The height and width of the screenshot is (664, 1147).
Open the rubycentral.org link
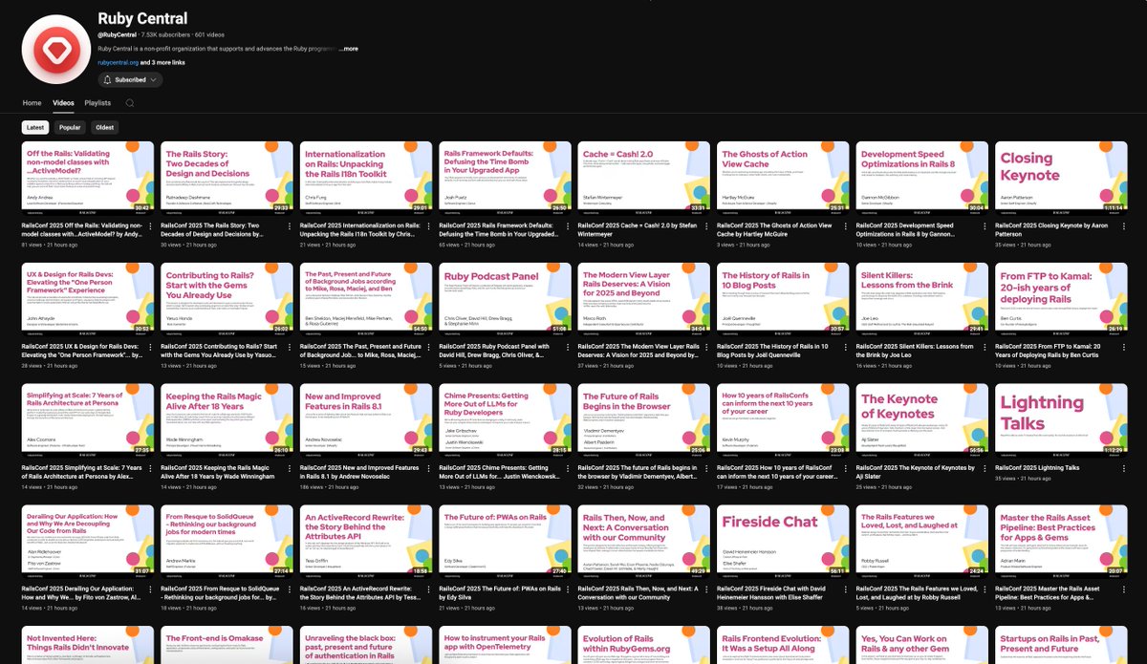pyautogui.click(x=119, y=62)
